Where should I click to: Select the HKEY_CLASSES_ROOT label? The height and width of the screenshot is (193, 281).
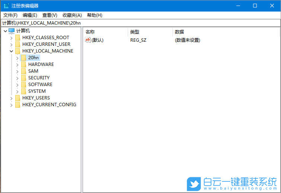46,38
